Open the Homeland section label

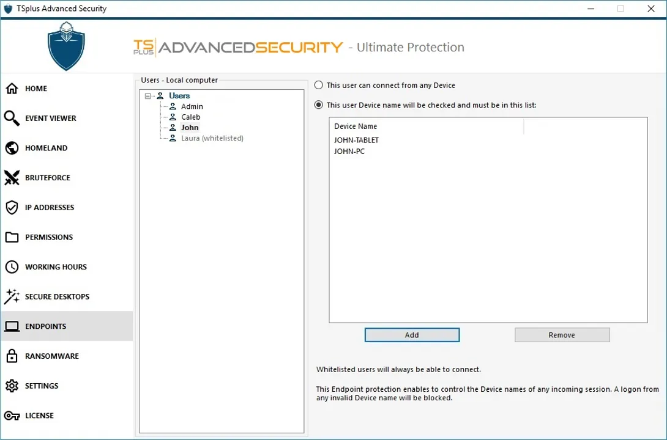46,148
